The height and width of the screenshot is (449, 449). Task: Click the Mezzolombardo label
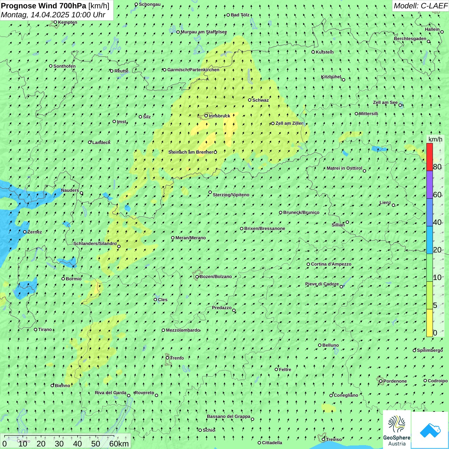tap(182, 330)
